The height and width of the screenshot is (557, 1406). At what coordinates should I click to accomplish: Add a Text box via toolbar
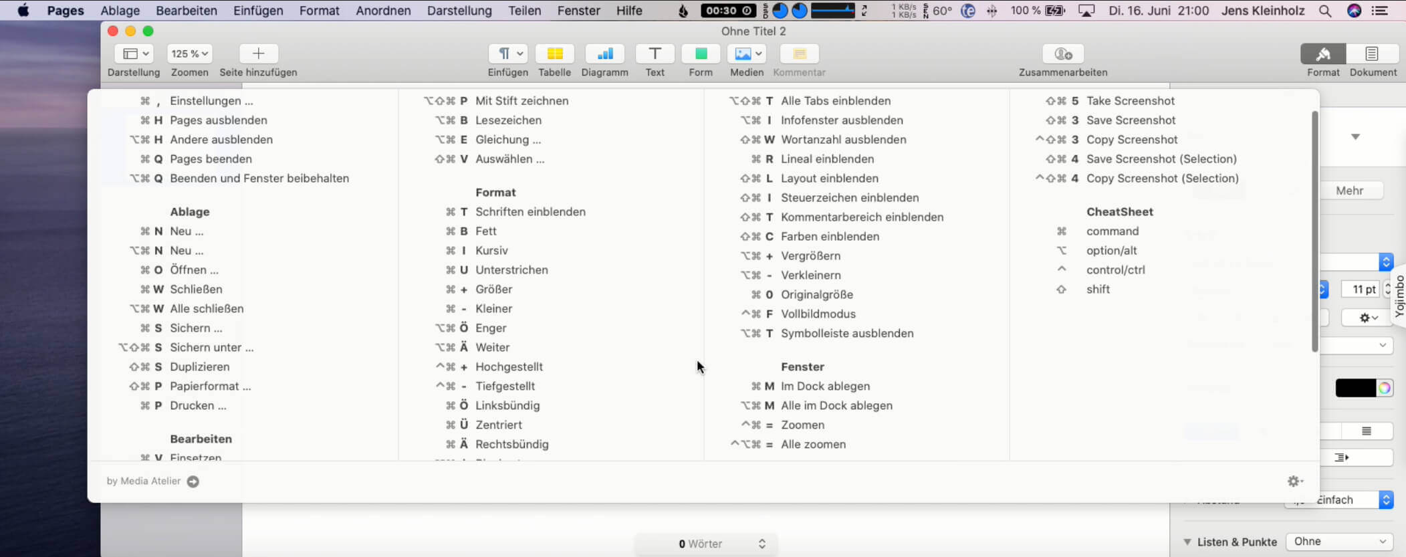pos(655,53)
